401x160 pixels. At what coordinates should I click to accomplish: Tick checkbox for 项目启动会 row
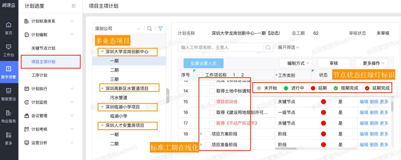(x=212, y=101)
